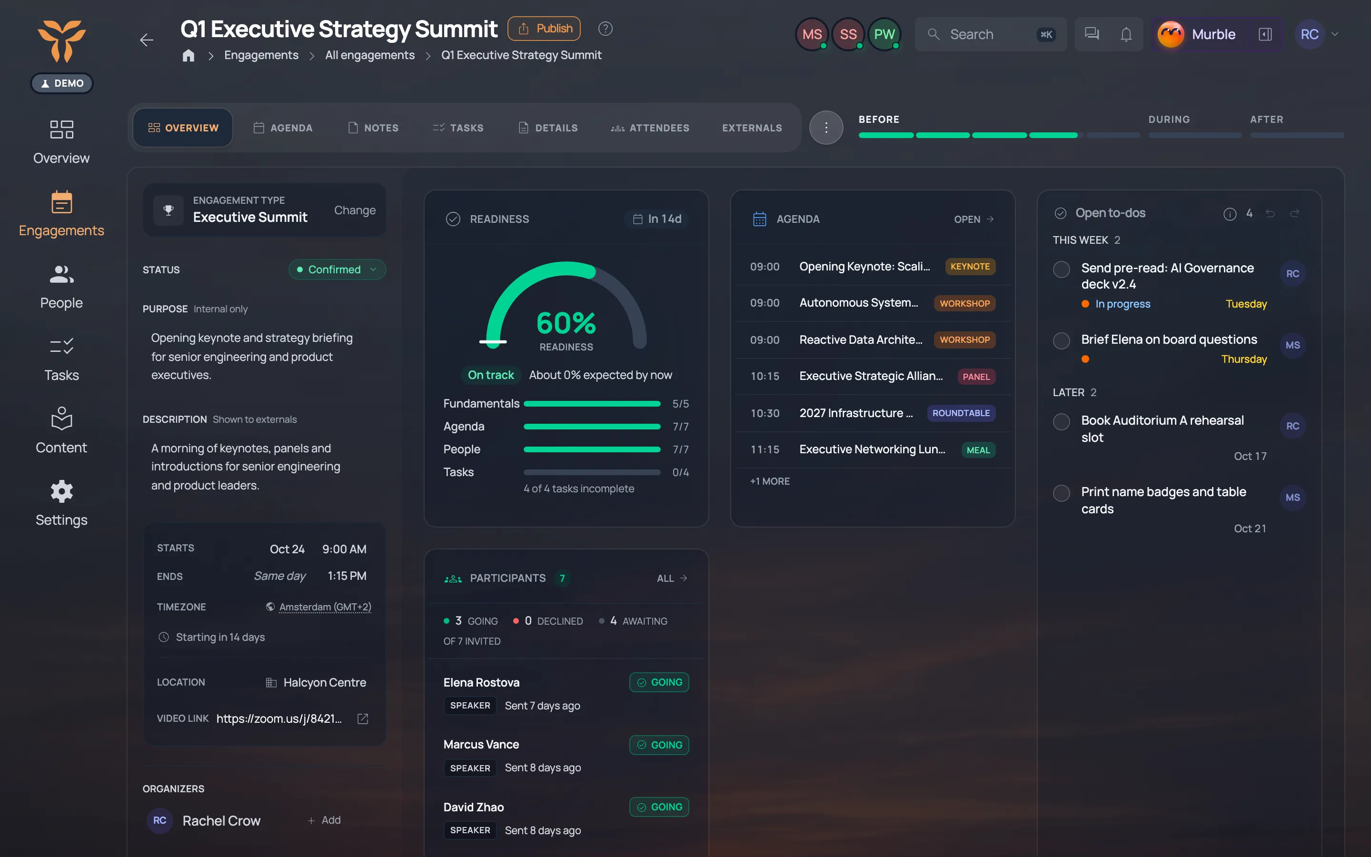
Task: Go back using the left arrow icon
Action: [x=147, y=40]
